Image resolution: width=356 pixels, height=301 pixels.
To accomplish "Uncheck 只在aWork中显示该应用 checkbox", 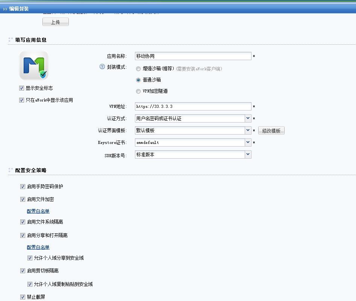I will pos(22,100).
